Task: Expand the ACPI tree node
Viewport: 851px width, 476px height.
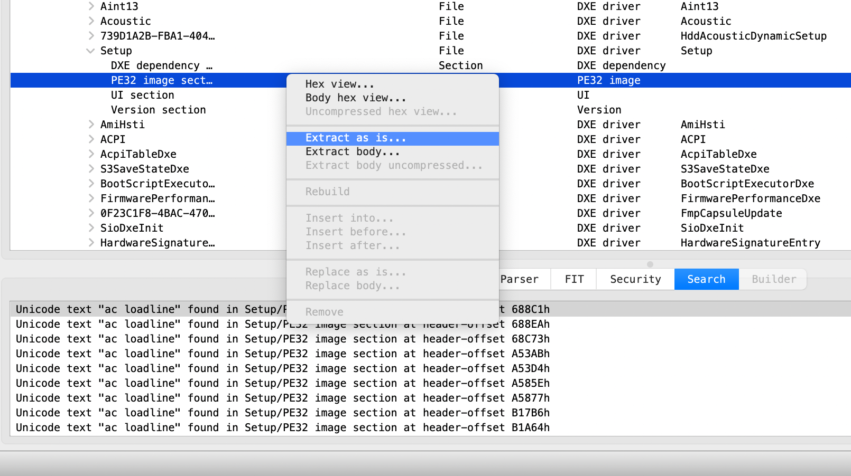Action: 92,139
